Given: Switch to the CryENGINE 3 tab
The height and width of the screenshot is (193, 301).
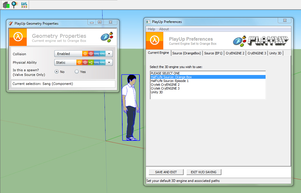Looking at the screenshot, I should (x=257, y=53).
